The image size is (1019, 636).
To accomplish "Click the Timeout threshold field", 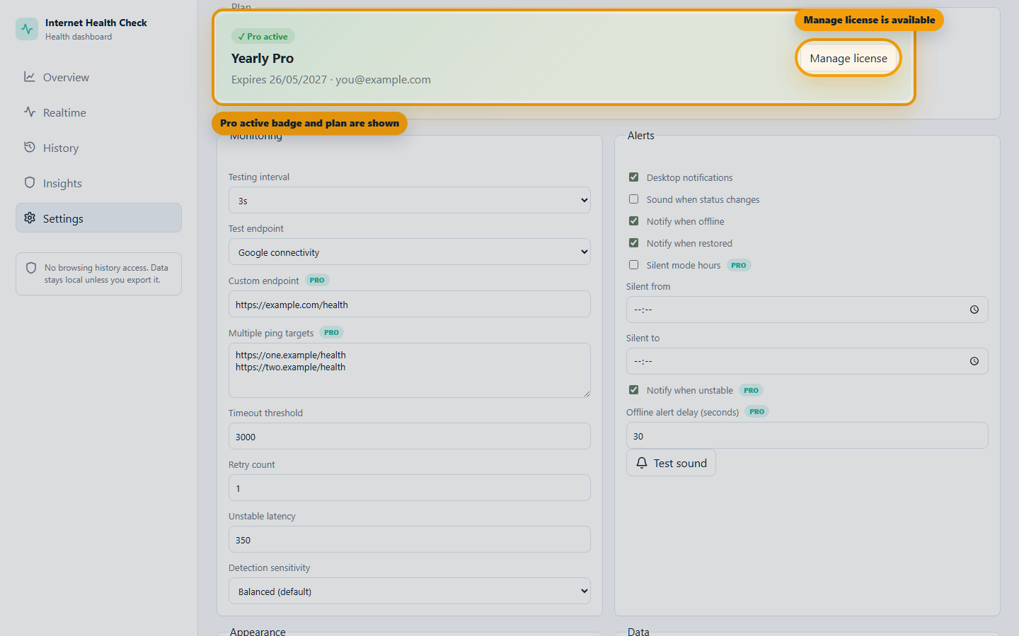I will [x=410, y=436].
